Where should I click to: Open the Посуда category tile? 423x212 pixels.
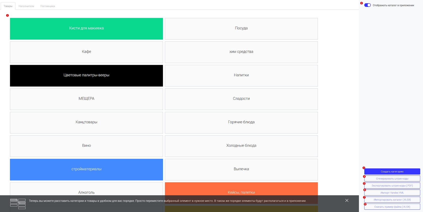tap(241, 29)
